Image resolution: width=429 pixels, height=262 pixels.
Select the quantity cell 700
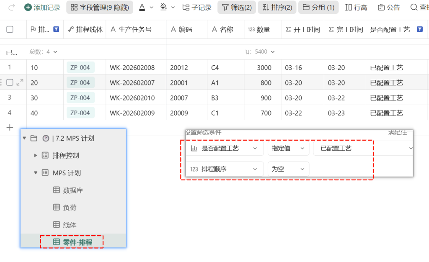pyautogui.click(x=263, y=113)
